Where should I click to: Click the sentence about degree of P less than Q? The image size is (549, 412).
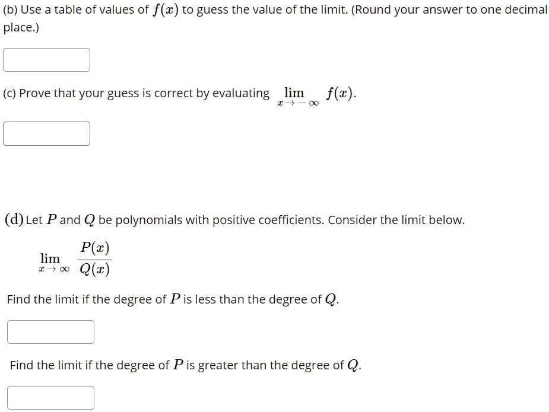(171, 299)
